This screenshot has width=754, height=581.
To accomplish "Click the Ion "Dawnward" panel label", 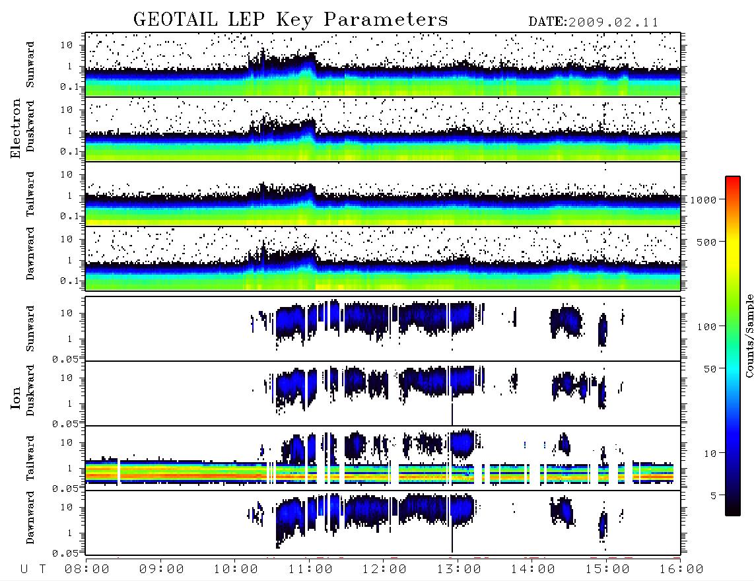I will pos(30,518).
